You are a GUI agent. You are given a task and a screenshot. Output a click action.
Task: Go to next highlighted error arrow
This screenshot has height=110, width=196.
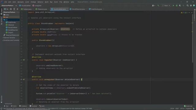click(x=192, y=13)
